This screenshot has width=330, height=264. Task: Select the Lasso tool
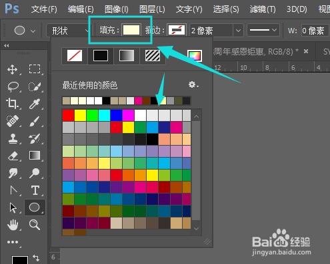pyautogui.click(x=13, y=86)
